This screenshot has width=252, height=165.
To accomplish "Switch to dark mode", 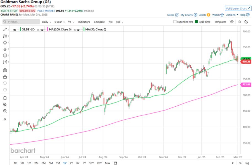I will (246, 22).
